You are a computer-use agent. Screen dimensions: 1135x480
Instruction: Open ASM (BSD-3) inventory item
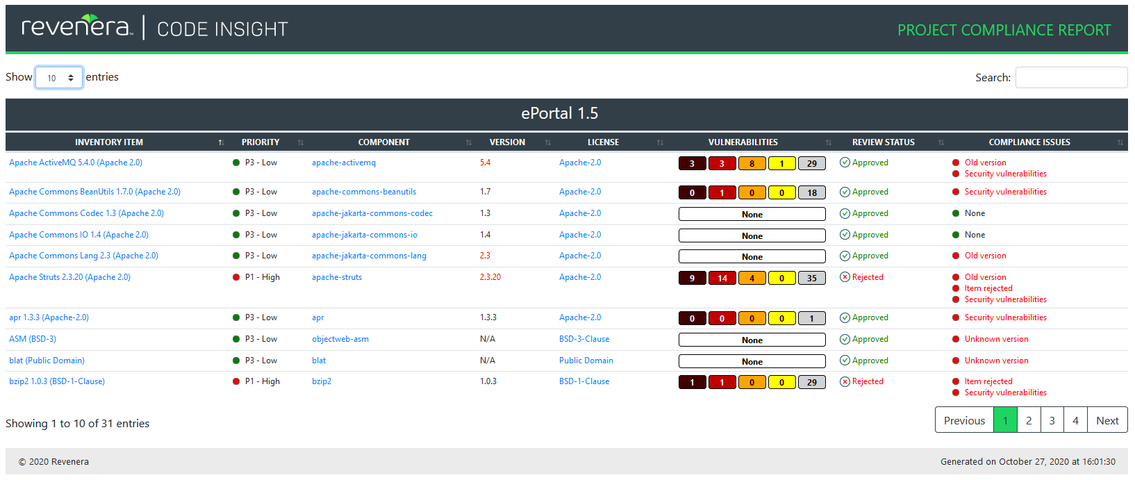(x=33, y=339)
